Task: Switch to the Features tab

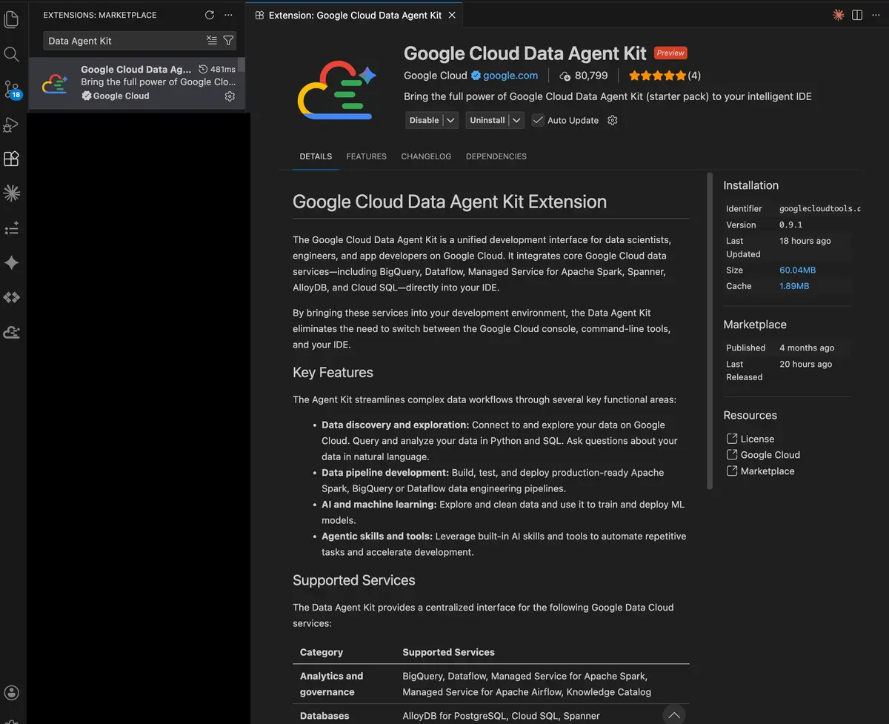Action: coord(367,156)
